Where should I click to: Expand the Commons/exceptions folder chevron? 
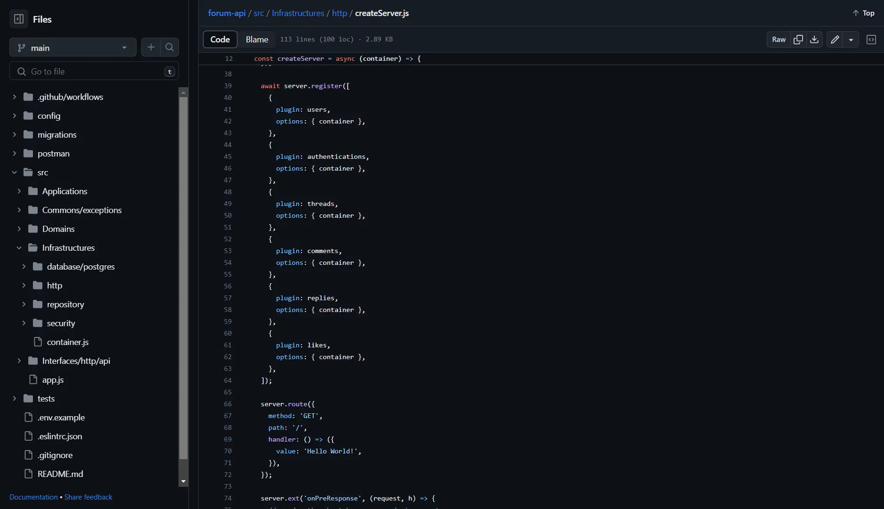[19, 210]
